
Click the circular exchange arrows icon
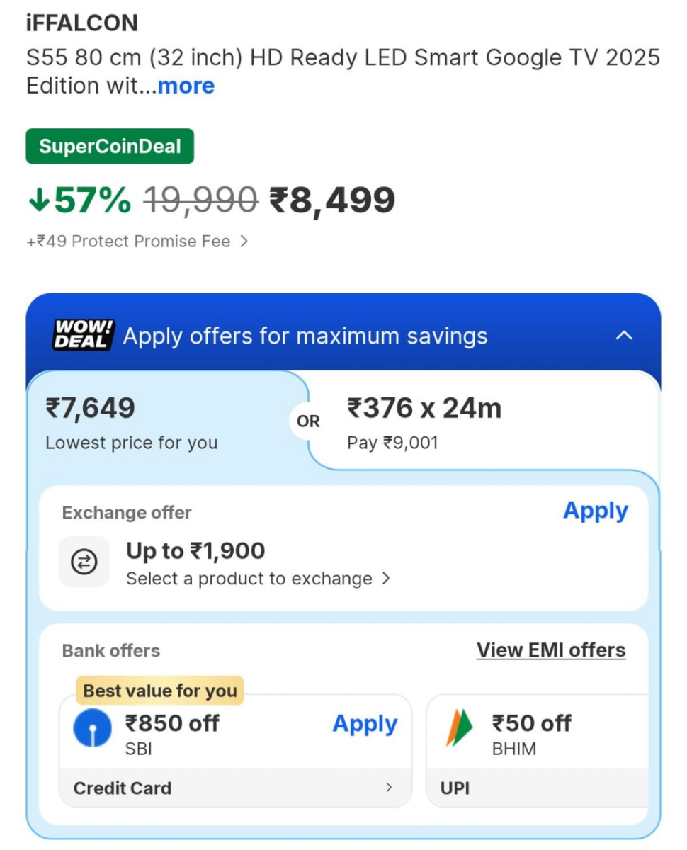84,562
